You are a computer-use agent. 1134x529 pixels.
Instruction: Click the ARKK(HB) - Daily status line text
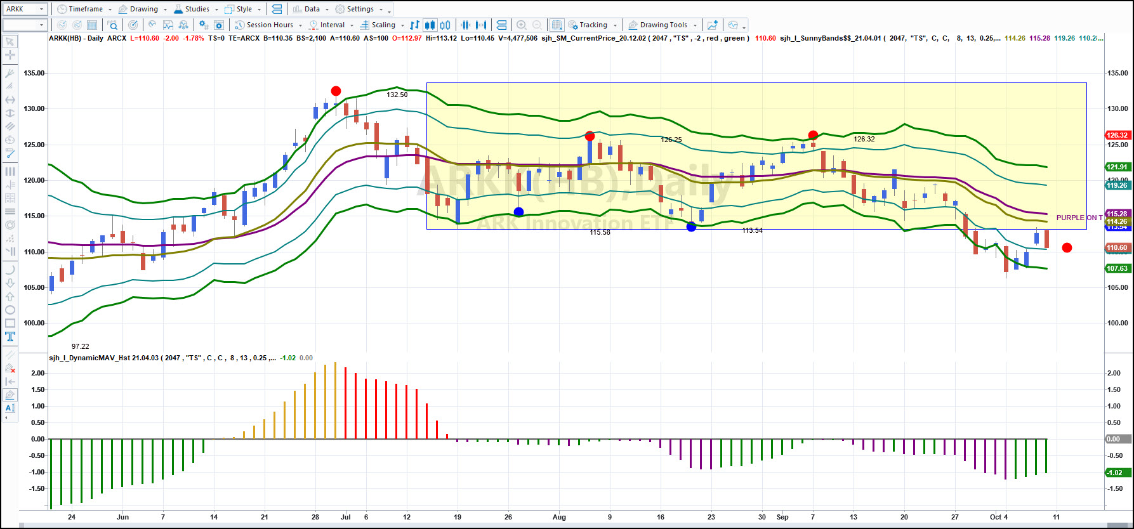pyautogui.click(x=76, y=38)
